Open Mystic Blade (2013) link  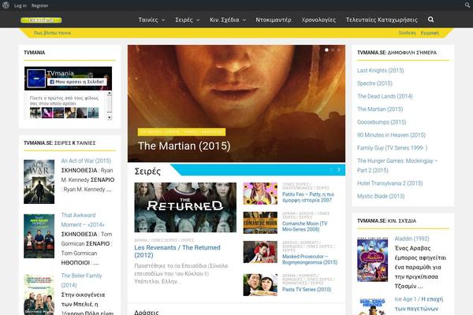[381, 196]
